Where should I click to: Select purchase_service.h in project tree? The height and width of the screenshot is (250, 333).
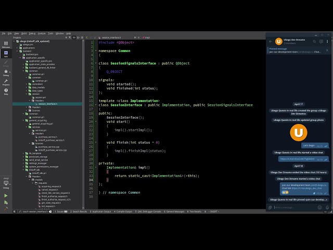tap(47, 137)
